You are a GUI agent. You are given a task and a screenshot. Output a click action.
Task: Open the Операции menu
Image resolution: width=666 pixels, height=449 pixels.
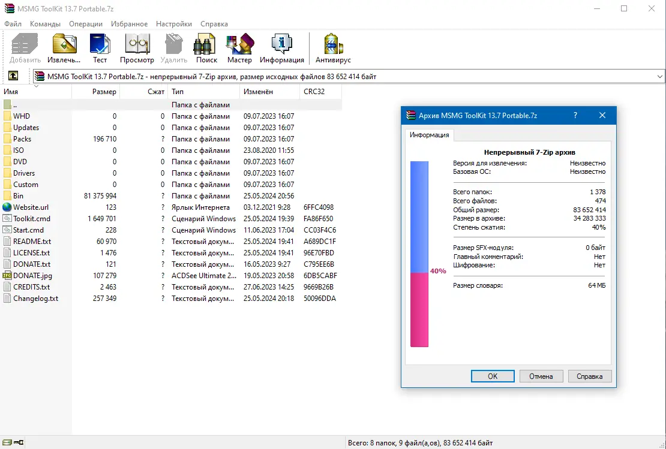(86, 24)
